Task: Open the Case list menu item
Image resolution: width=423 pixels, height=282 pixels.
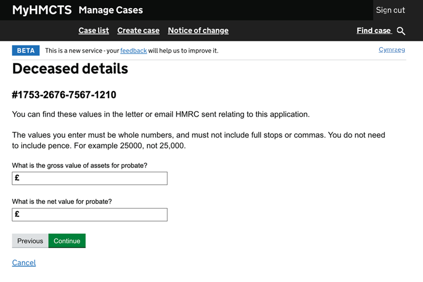Action: click(x=93, y=30)
